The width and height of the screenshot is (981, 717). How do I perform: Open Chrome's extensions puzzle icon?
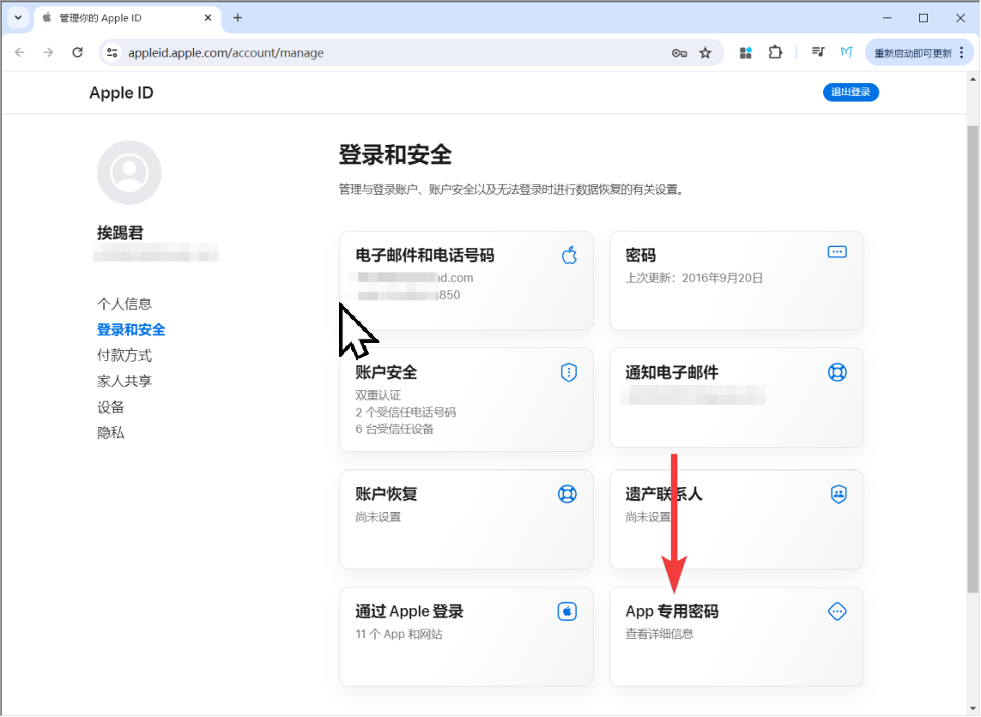[775, 52]
